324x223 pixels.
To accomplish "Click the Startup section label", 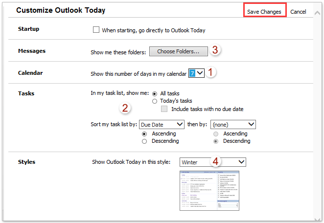I will 28,29.
